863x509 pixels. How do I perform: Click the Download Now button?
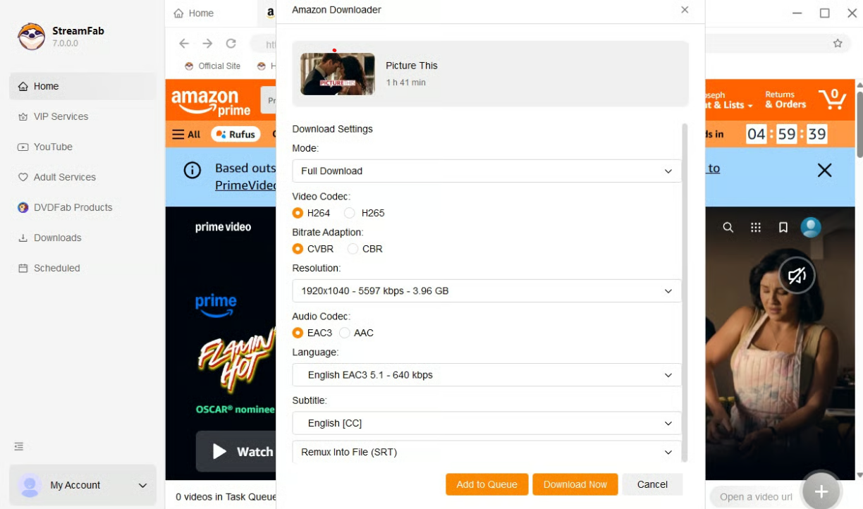coord(575,484)
